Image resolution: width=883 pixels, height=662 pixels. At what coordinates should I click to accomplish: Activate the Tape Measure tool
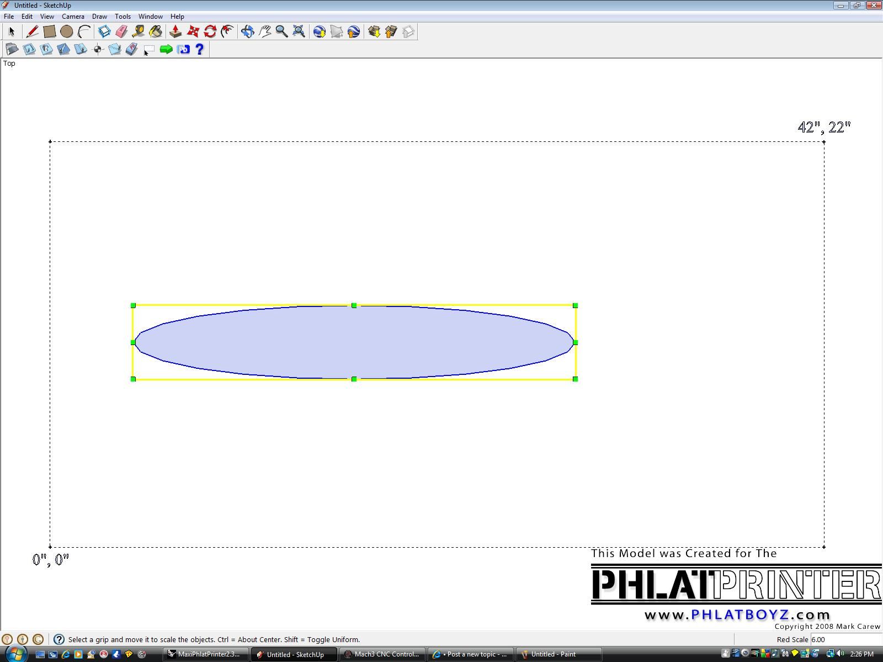(x=138, y=31)
